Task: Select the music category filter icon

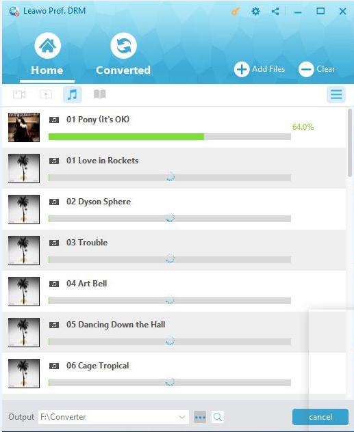Action: click(x=73, y=94)
